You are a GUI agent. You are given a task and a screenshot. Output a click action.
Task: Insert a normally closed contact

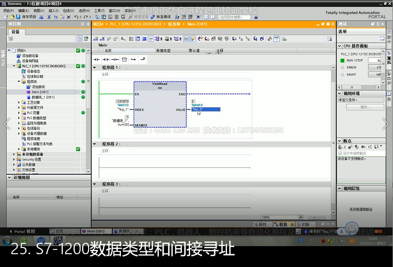pyautogui.click(x=106, y=59)
